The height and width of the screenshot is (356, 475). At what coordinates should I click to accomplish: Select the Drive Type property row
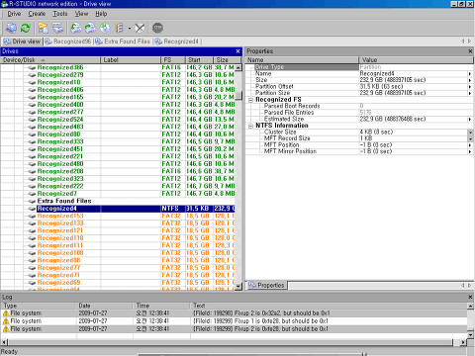pos(359,67)
